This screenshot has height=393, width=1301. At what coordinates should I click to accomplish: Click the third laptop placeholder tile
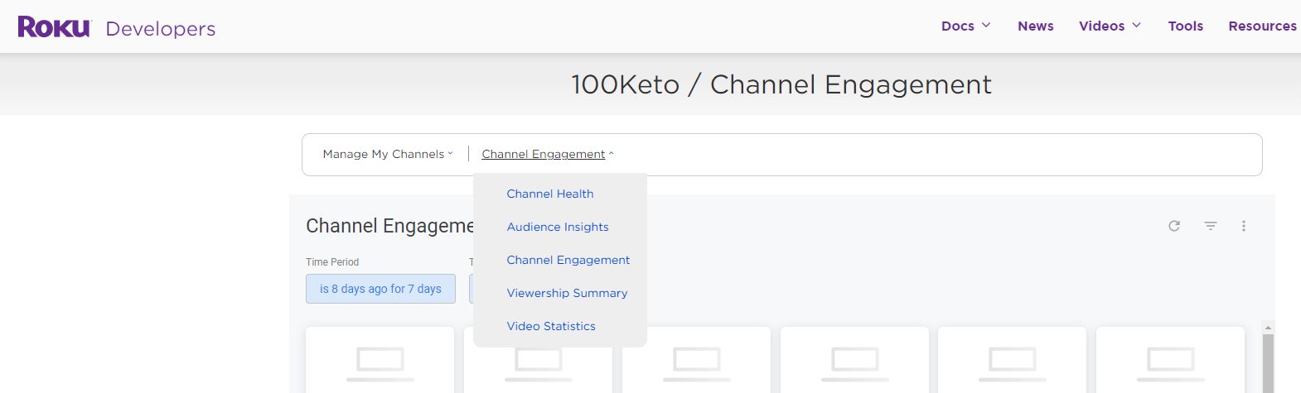(696, 360)
